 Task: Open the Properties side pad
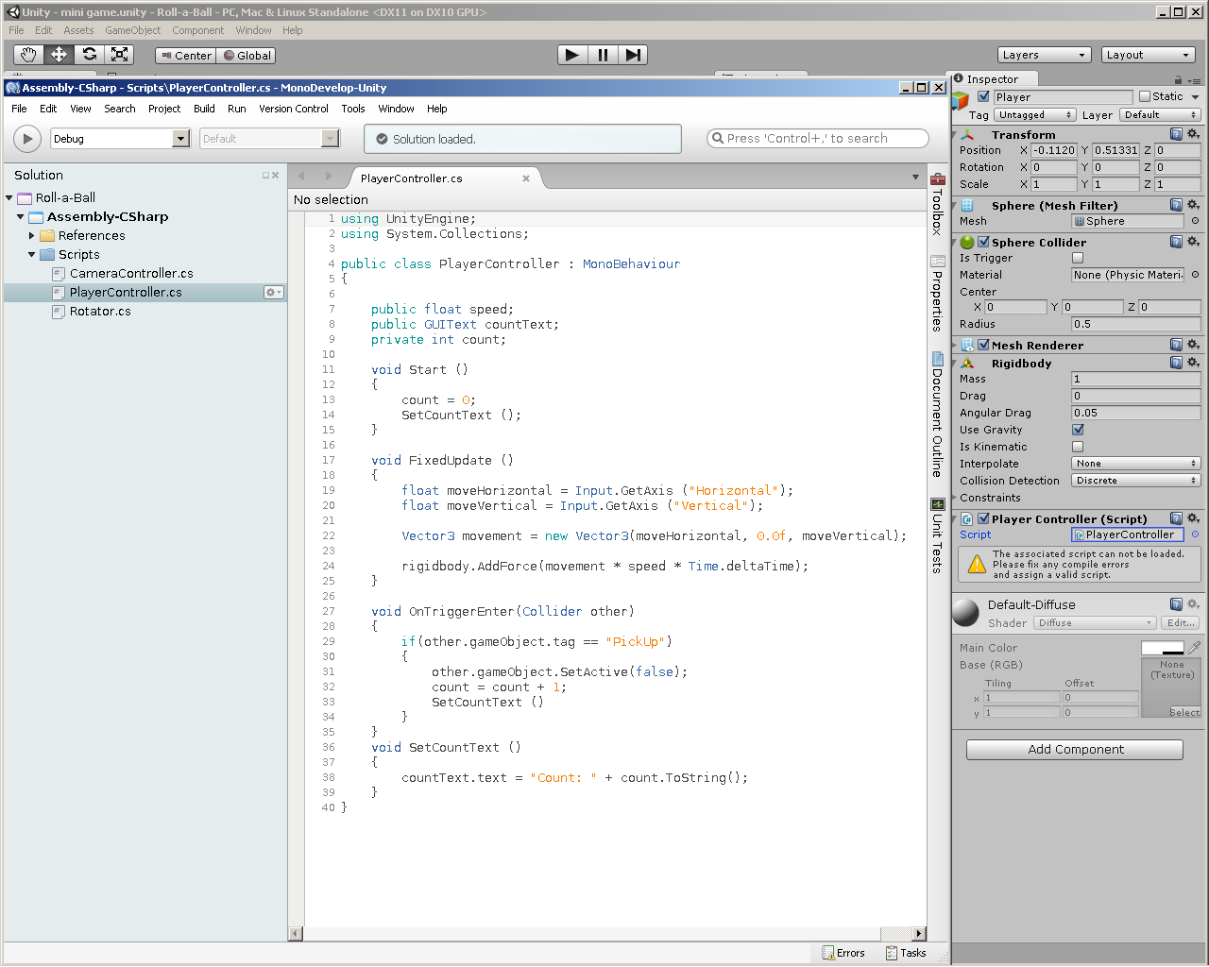(x=937, y=293)
